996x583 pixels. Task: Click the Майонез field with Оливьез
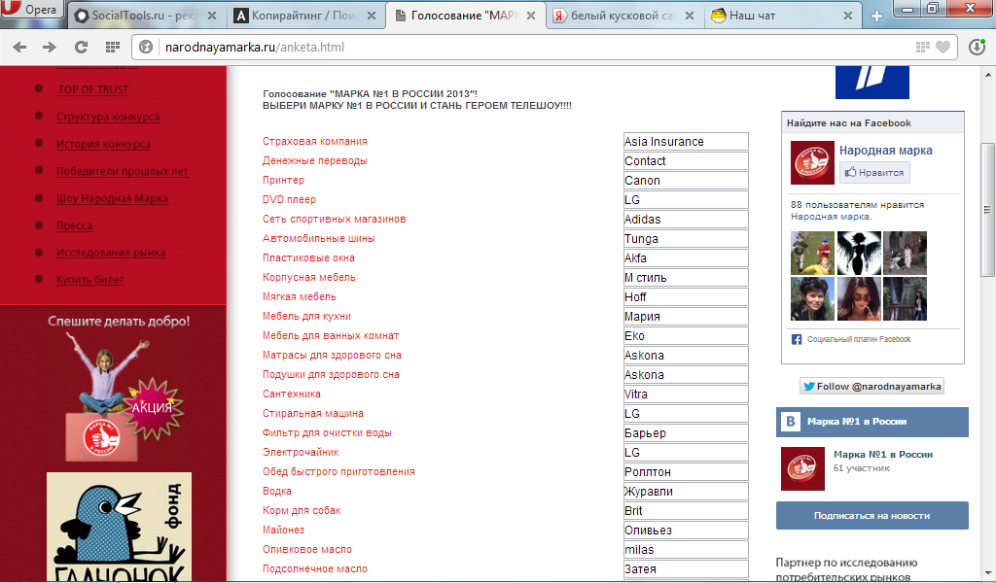pyautogui.click(x=686, y=531)
